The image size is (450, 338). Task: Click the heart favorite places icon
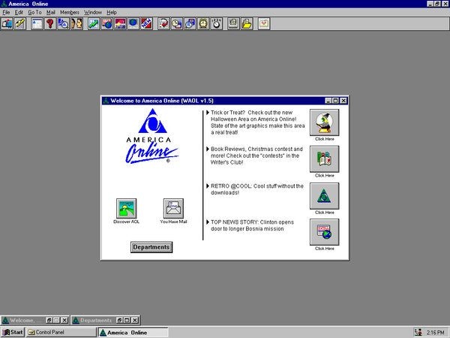[263, 23]
